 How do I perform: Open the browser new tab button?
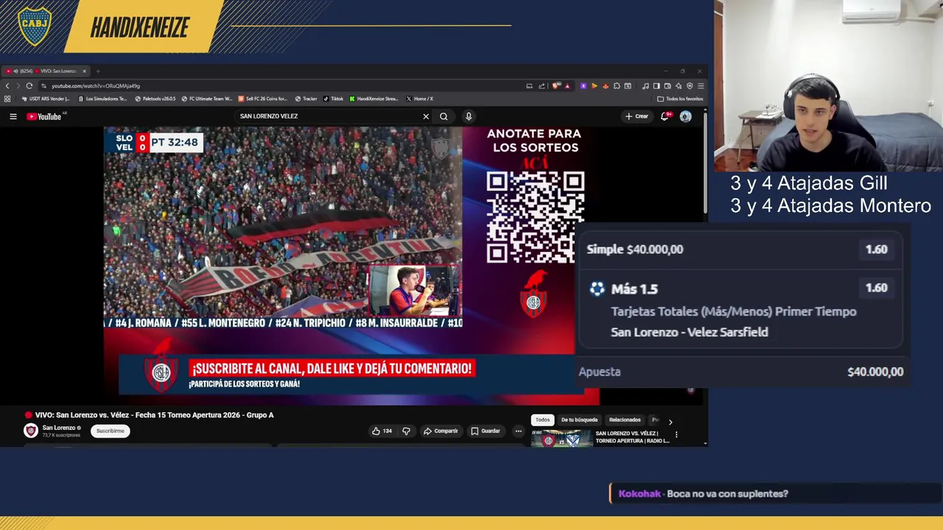tap(98, 71)
